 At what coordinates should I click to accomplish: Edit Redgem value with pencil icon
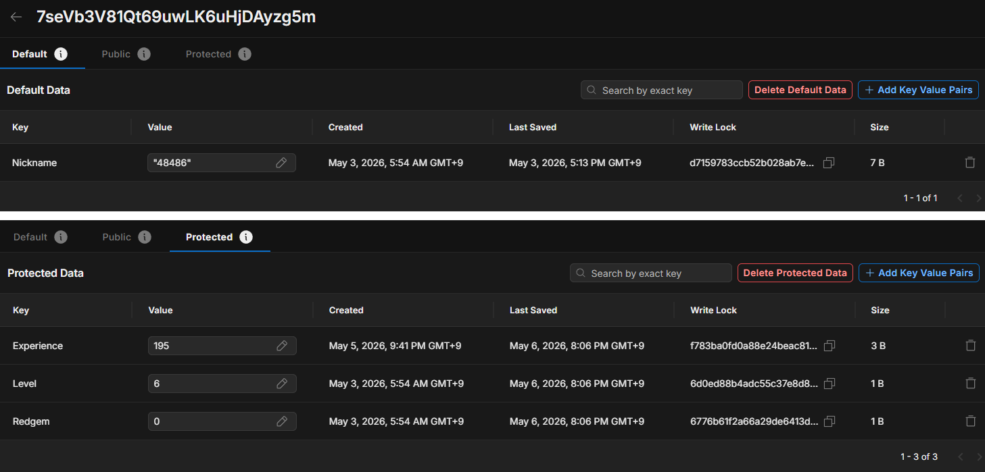tap(282, 421)
